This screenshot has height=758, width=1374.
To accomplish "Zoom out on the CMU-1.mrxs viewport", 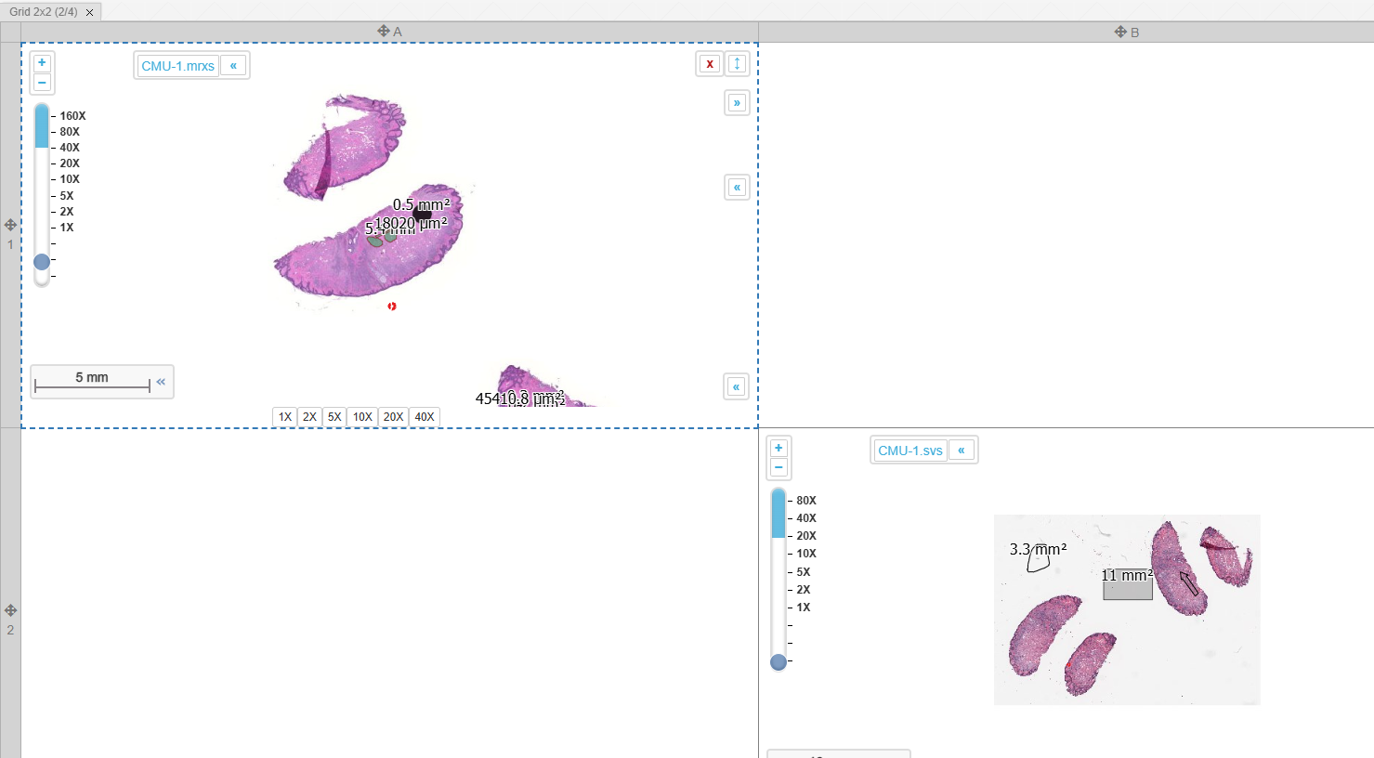I will pyautogui.click(x=42, y=83).
